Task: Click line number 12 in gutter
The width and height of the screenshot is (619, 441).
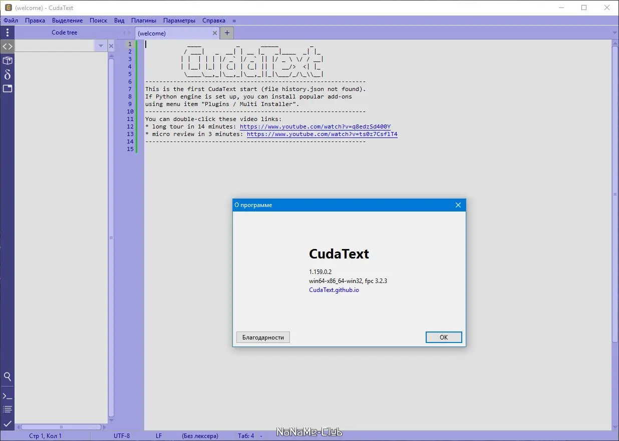Action: (130, 126)
